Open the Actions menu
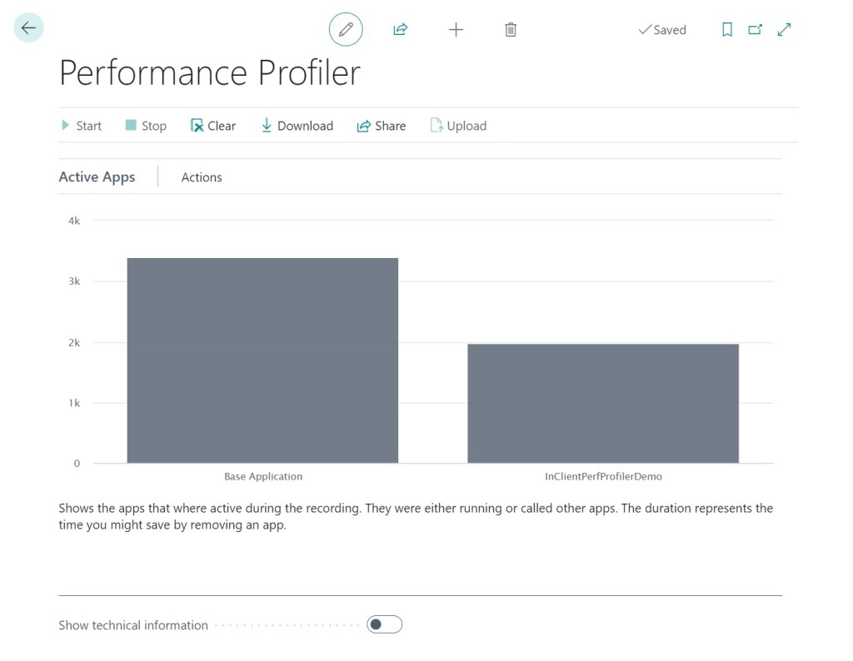This screenshot has width=853, height=661. click(x=202, y=177)
